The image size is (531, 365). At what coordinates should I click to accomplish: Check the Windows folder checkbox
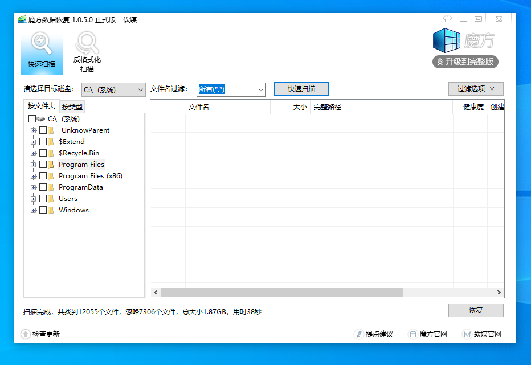click(43, 210)
